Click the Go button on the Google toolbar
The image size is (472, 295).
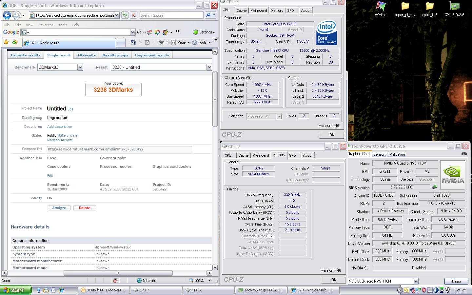click(x=139, y=32)
